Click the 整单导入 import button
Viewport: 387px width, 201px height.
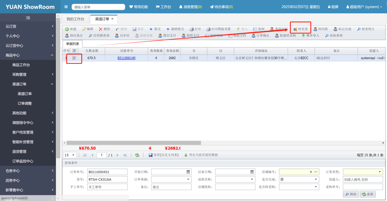tap(310, 36)
